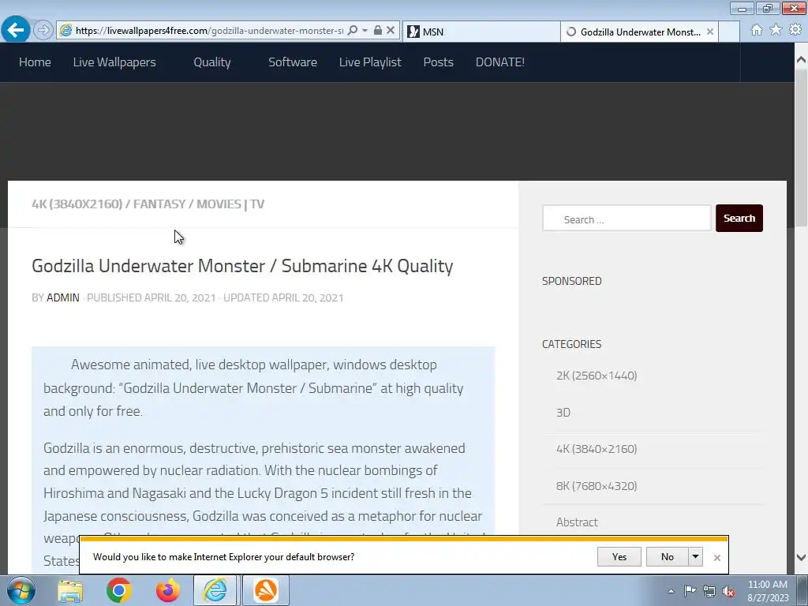Select the 3D category
Image resolution: width=808 pixels, height=606 pixels.
(x=563, y=412)
